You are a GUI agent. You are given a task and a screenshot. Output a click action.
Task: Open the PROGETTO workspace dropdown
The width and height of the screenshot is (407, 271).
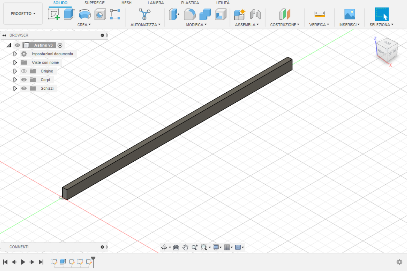pos(23,14)
